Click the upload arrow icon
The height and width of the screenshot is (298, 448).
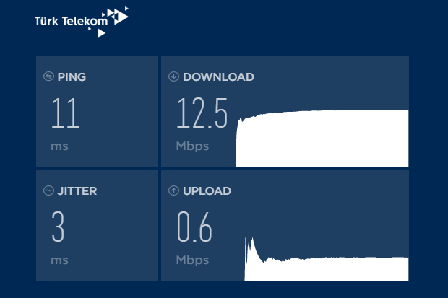173,190
